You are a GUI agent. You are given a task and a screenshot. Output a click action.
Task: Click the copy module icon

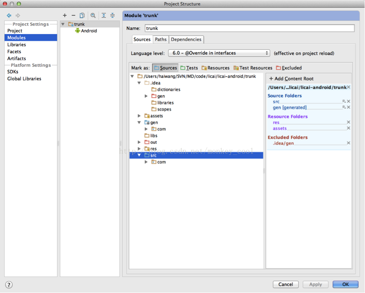[82, 16]
